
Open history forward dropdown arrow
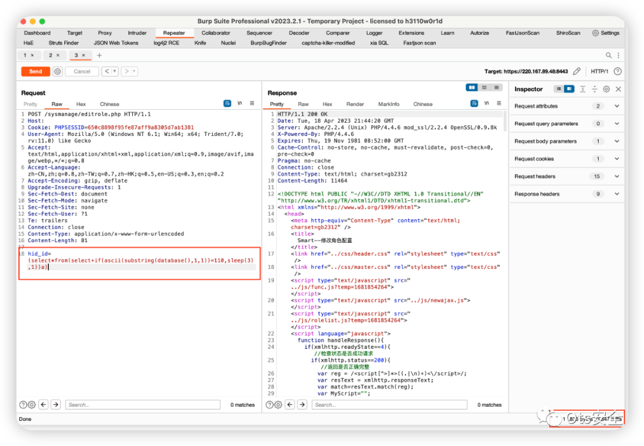134,72
